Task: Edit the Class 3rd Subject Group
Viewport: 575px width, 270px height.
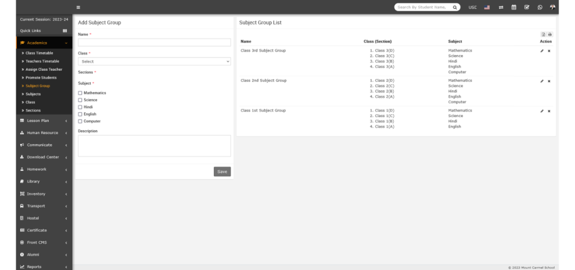Action: coord(542,51)
